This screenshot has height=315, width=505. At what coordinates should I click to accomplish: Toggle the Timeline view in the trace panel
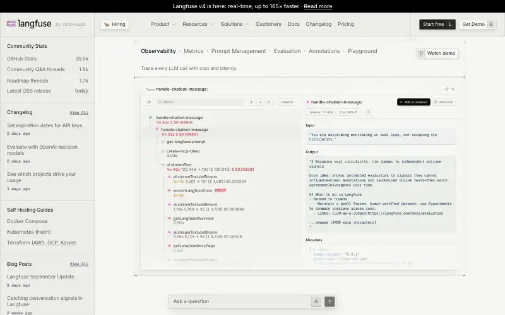pos(287,102)
